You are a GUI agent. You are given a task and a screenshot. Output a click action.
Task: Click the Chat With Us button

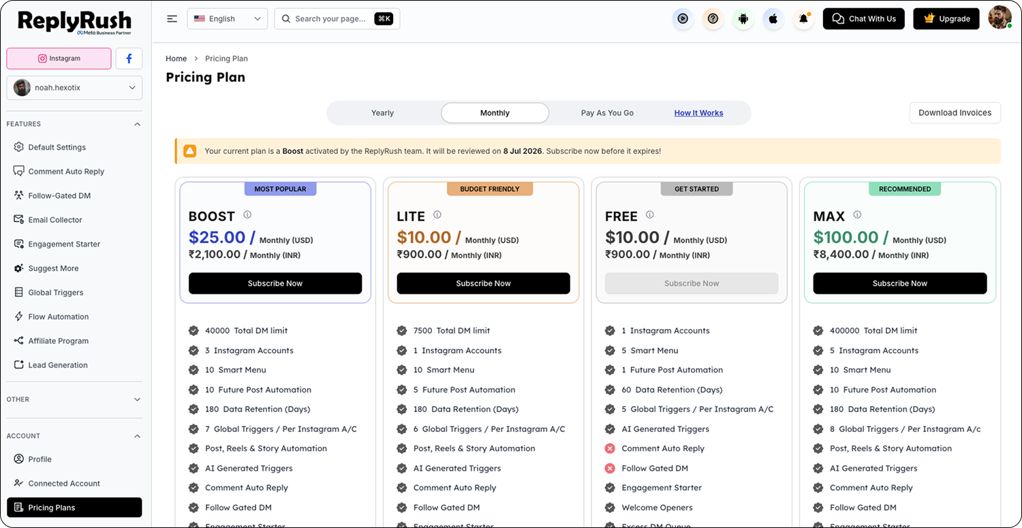[864, 19]
